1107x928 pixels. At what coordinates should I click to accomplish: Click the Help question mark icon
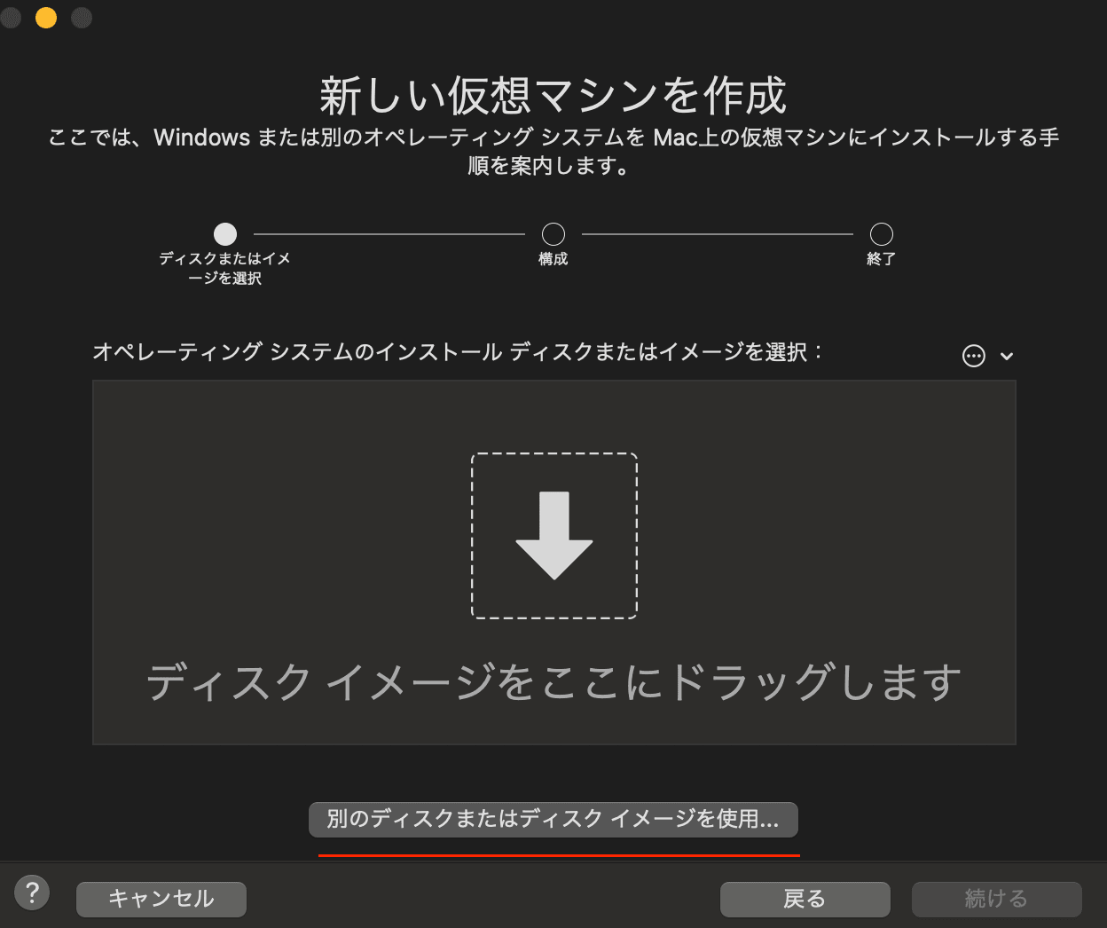[x=32, y=892]
